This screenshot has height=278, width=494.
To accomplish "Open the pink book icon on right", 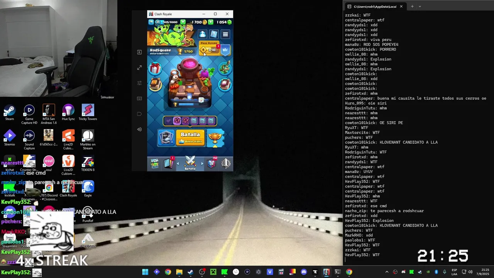I will coord(225,84).
